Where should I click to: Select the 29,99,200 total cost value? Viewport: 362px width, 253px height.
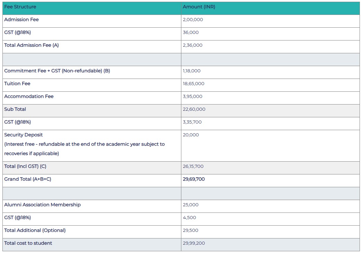(x=193, y=243)
